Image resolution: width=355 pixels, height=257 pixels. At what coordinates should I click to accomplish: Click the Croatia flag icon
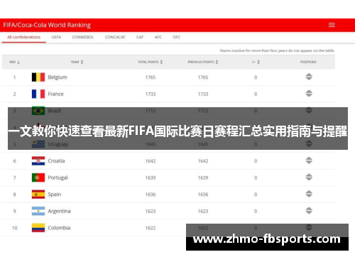tap(38, 161)
